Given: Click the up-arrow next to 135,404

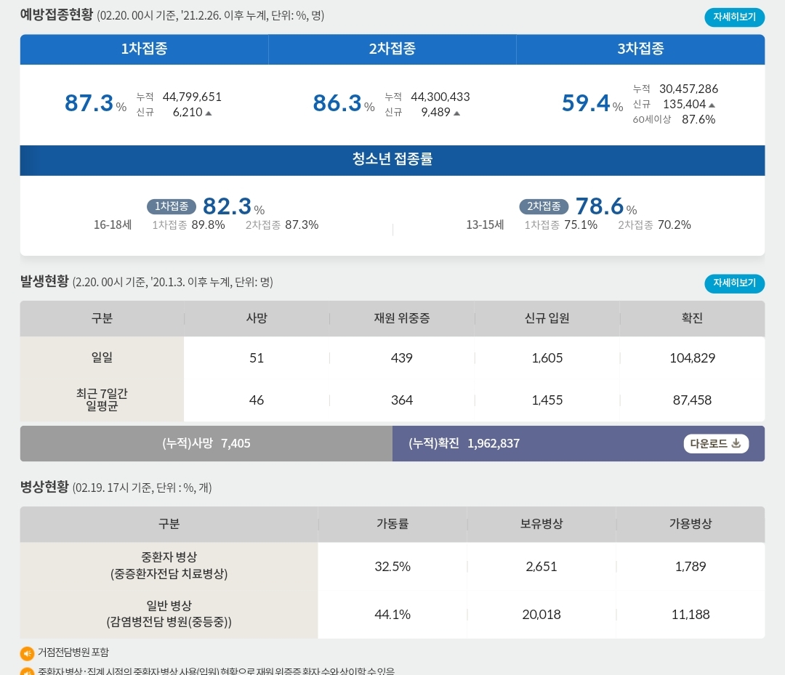Looking at the screenshot, I should (712, 105).
